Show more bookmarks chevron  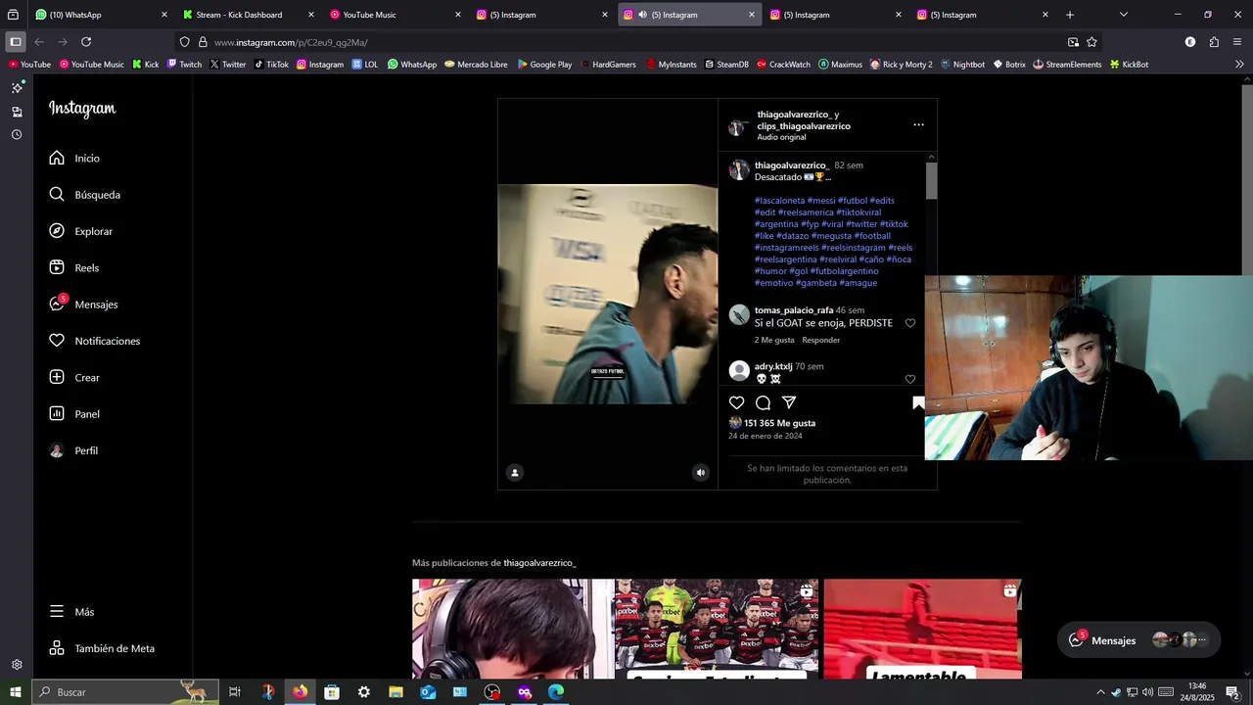1239,65
